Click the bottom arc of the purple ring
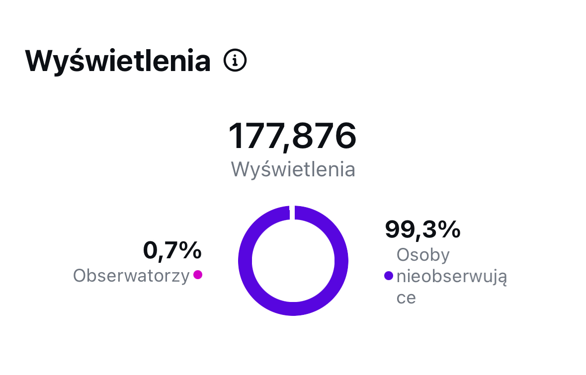 pyautogui.click(x=293, y=308)
